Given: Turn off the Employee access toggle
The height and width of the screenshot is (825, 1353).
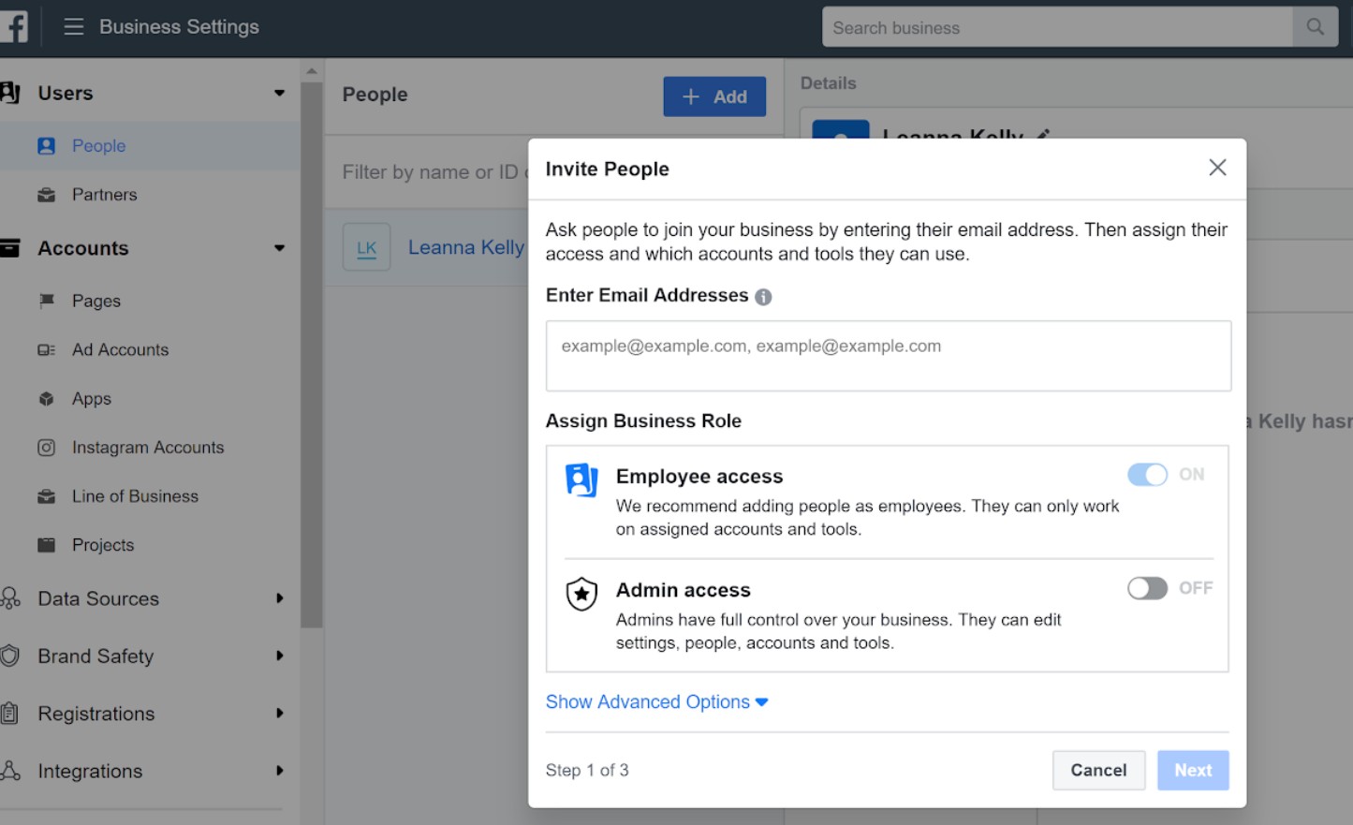Looking at the screenshot, I should point(1147,475).
